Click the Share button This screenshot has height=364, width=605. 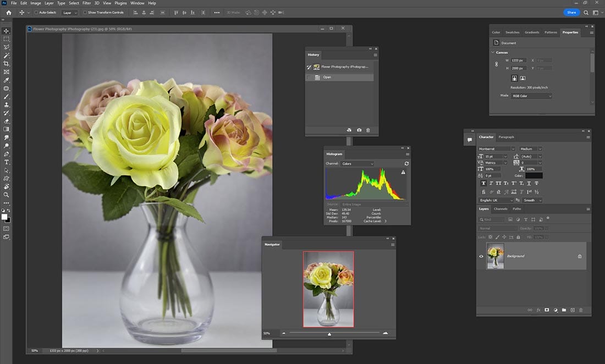[x=572, y=12]
